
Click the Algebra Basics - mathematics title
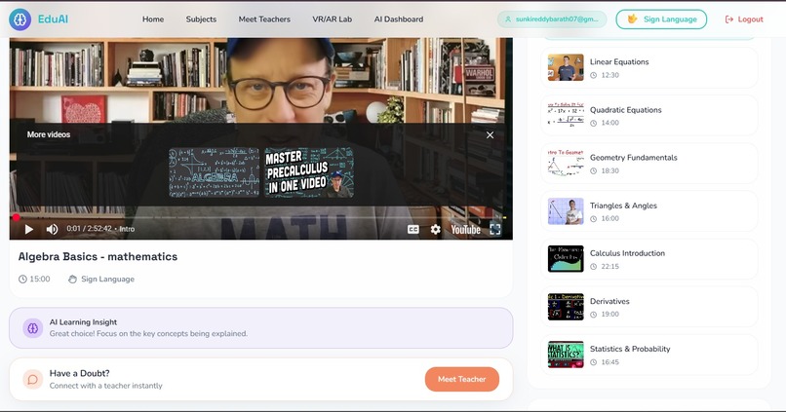(x=98, y=257)
